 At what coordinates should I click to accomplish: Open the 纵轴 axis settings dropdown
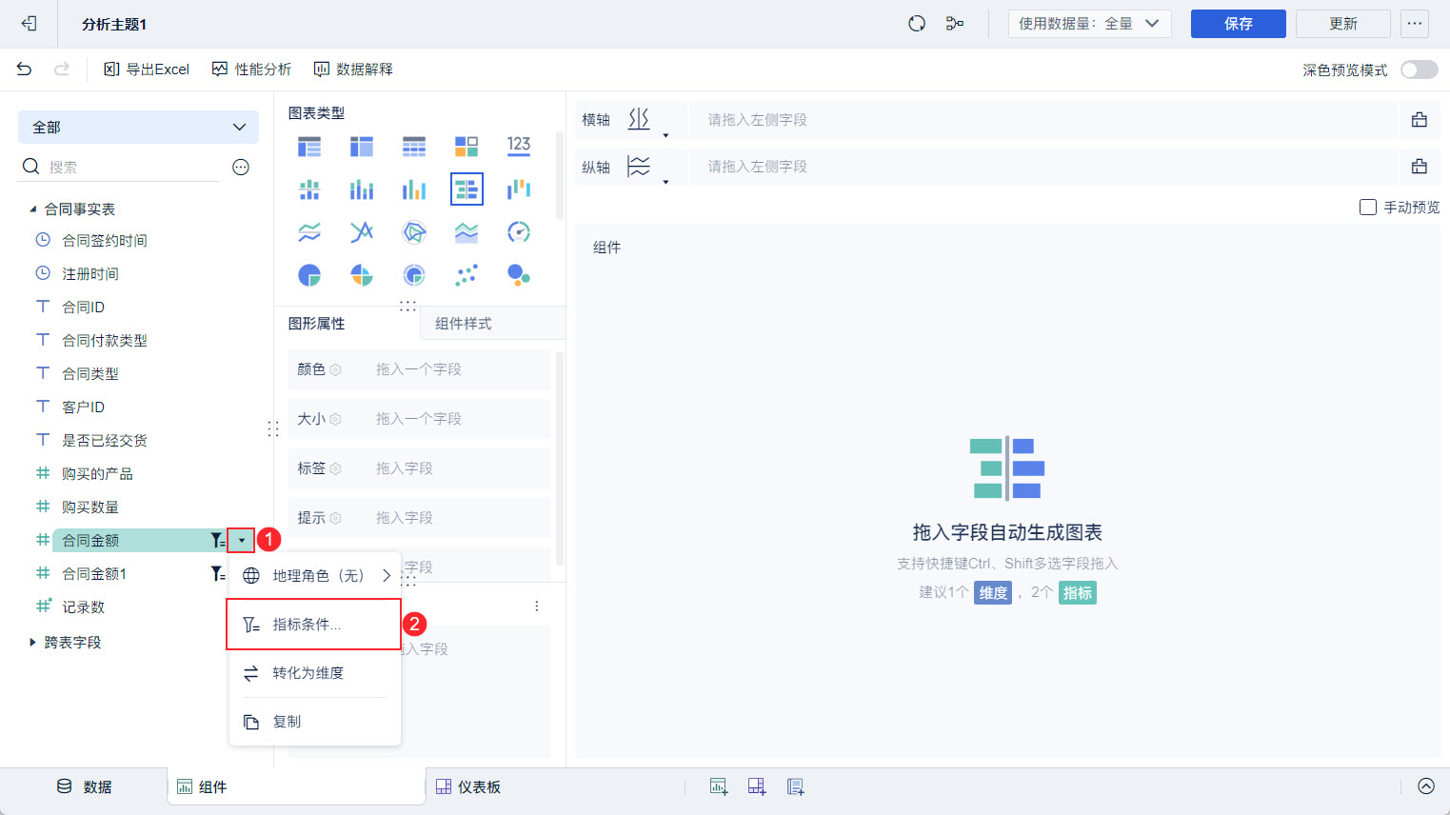[665, 181]
